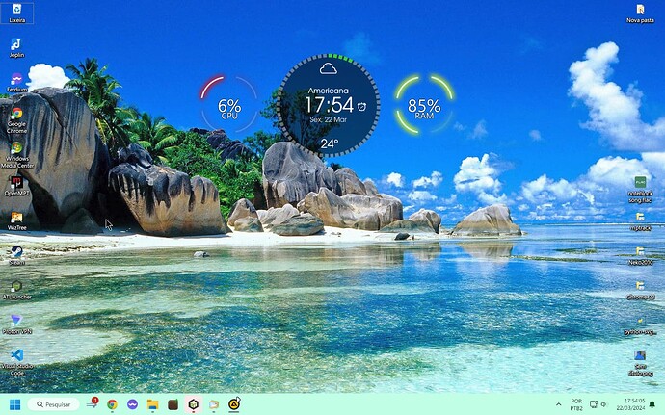Viewport: 665px width, 415px height.
Task: Select the WizTree desktop icon
Action: (16, 219)
